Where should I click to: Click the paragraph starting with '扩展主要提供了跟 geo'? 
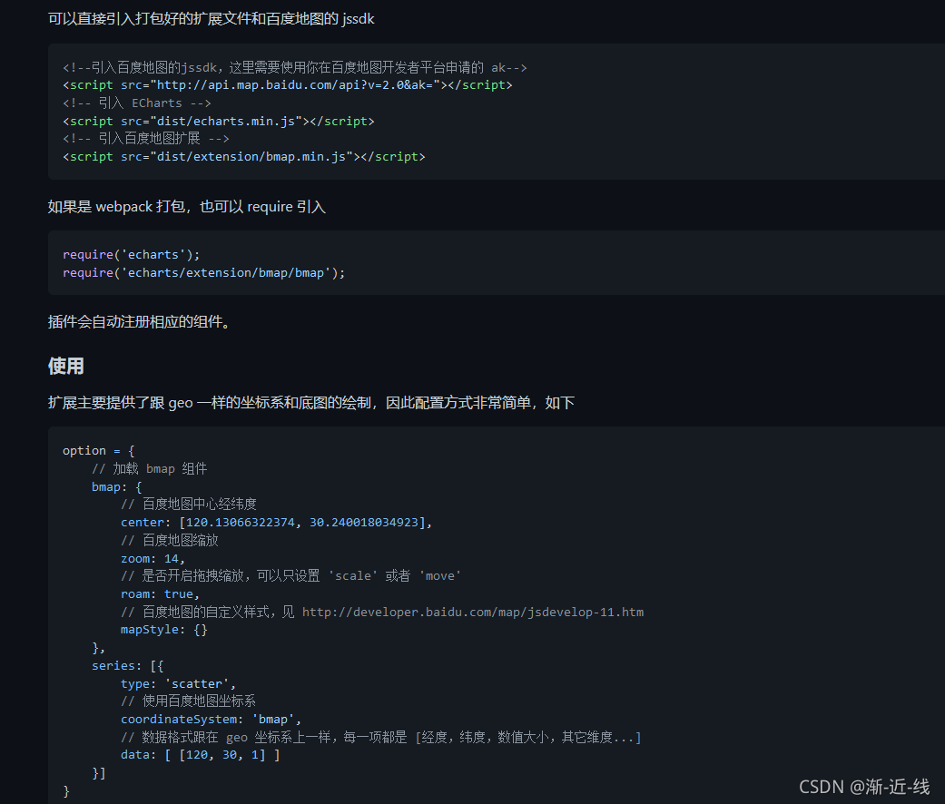point(311,402)
